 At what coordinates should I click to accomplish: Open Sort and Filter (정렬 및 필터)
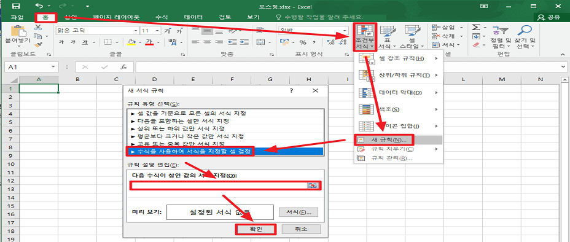pyautogui.click(x=501, y=37)
